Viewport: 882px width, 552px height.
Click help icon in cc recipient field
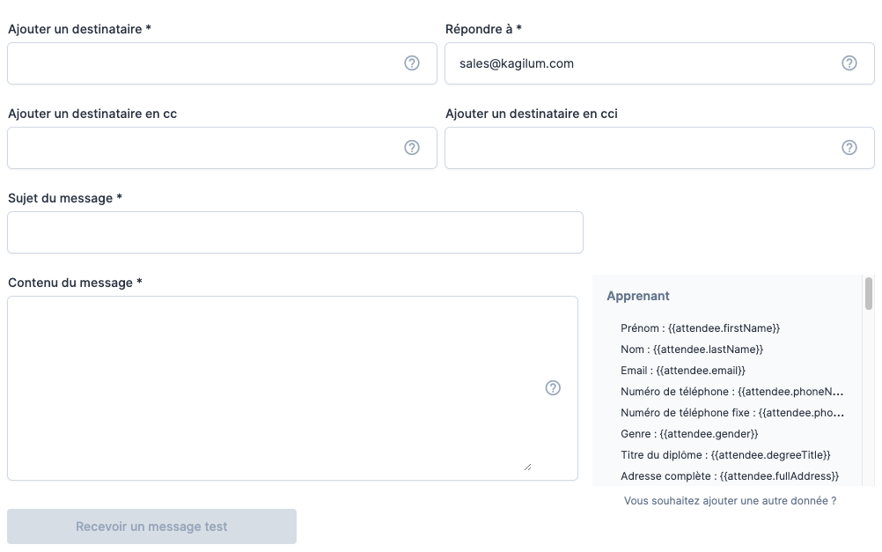[x=412, y=148]
